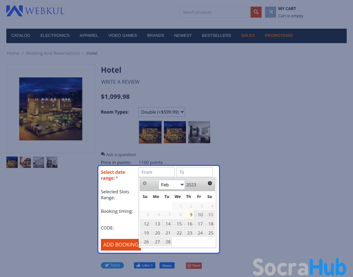Click the previous month arrow in calendar
Image resolution: width=353 pixels, height=277 pixels.
click(x=145, y=183)
